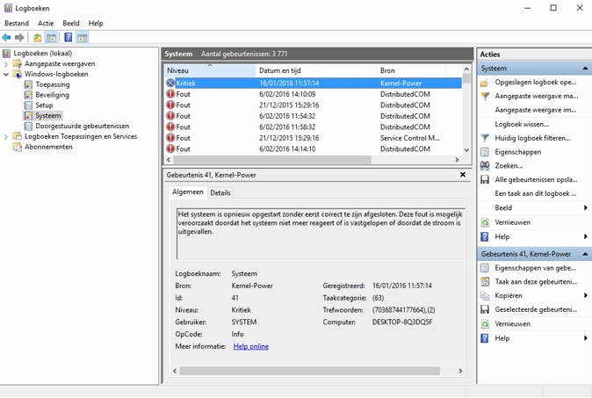Expand Logboeken Toepassingen en Services node
Image resolution: width=592 pixels, height=398 pixels.
coord(7,137)
